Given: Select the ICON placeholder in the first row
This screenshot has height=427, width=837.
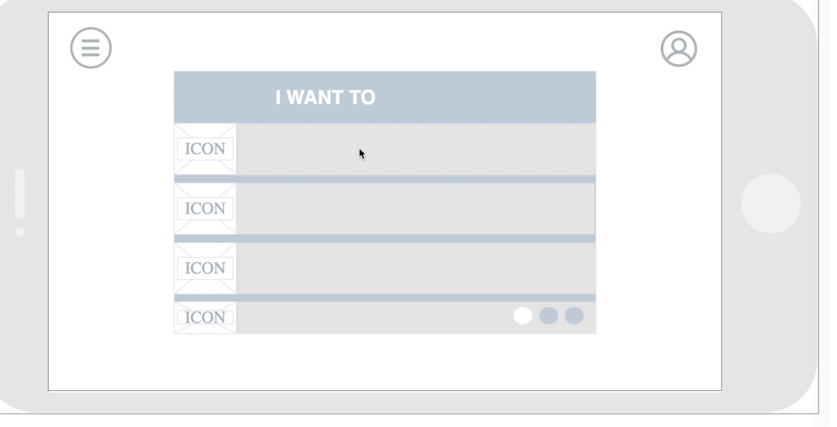Looking at the screenshot, I should click(x=205, y=149).
